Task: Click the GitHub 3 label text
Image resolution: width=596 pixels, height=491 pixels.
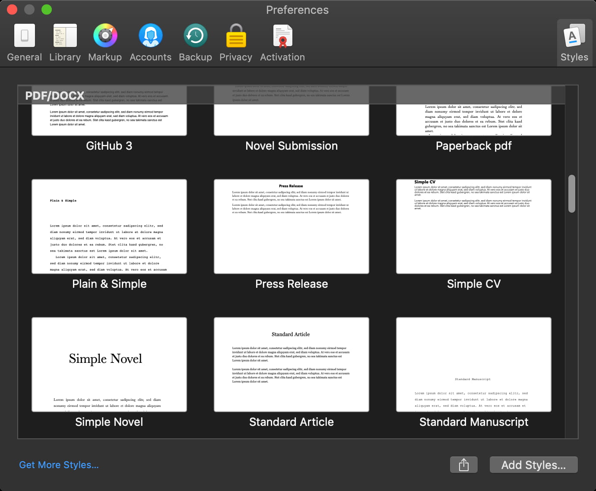Action: [x=109, y=146]
